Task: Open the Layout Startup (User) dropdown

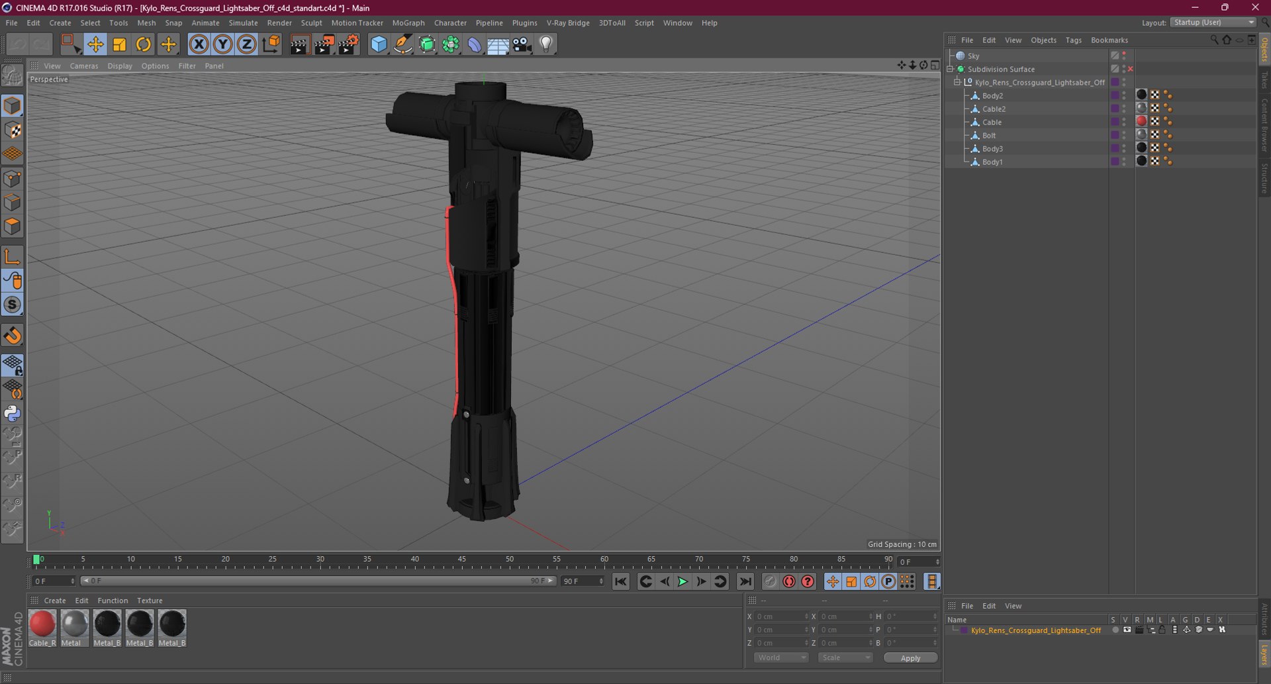Action: (1213, 23)
